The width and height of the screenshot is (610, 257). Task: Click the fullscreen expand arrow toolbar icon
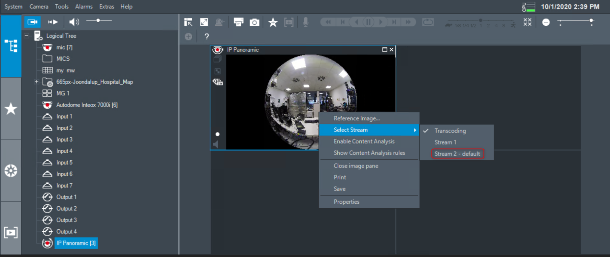(x=204, y=22)
